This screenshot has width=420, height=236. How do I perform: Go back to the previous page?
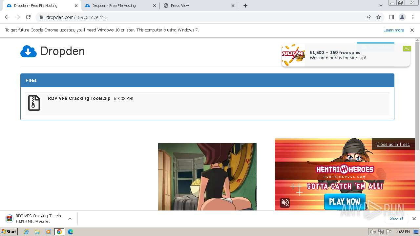7,17
